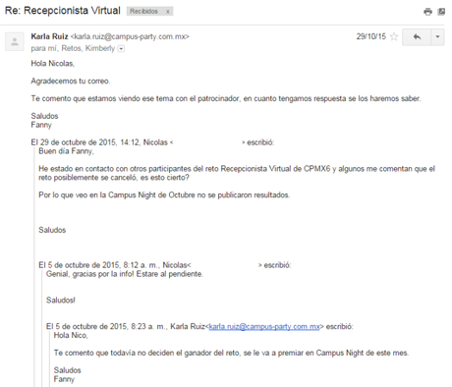Reply using the arrow button
Image resolution: width=452 pixels, height=387 pixels.
click(x=417, y=36)
